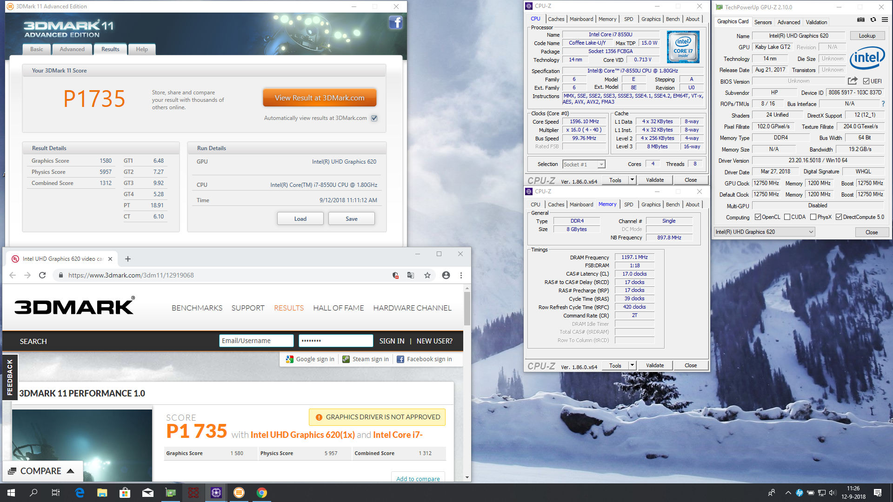Screen dimensions: 893x502
Task: Click the Email/Username input field
Action: pos(256,341)
